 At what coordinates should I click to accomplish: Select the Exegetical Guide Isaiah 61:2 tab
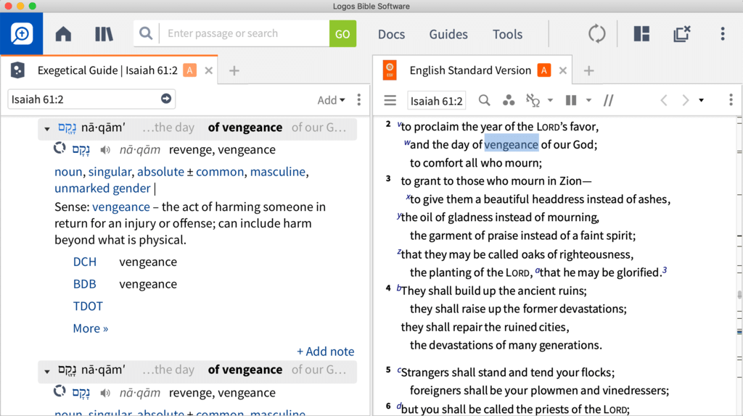[107, 70]
